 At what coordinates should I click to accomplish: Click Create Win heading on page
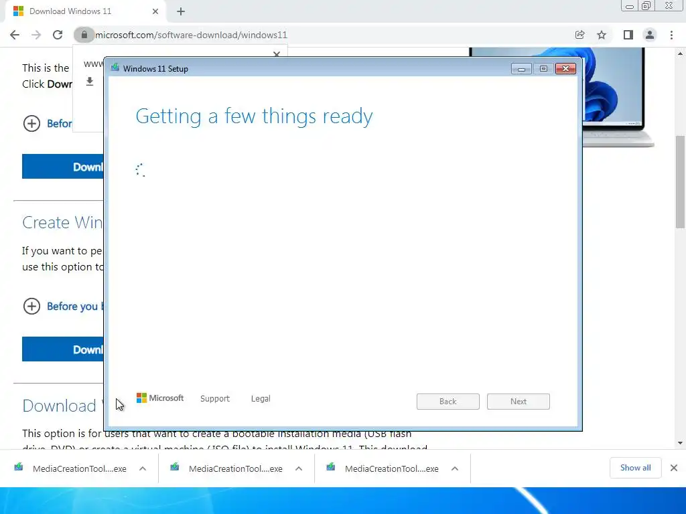click(x=62, y=222)
